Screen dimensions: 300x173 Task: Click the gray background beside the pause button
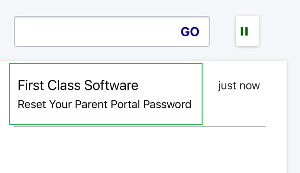click(279, 31)
